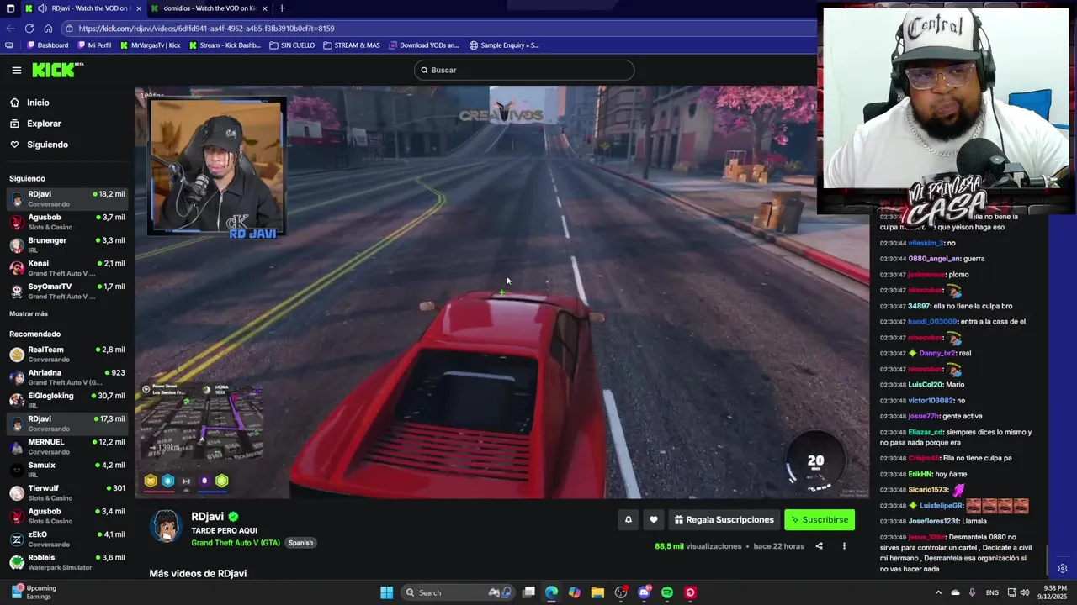Open SoyOmarTV channel
The width and height of the screenshot is (1077, 605).
click(x=67, y=292)
